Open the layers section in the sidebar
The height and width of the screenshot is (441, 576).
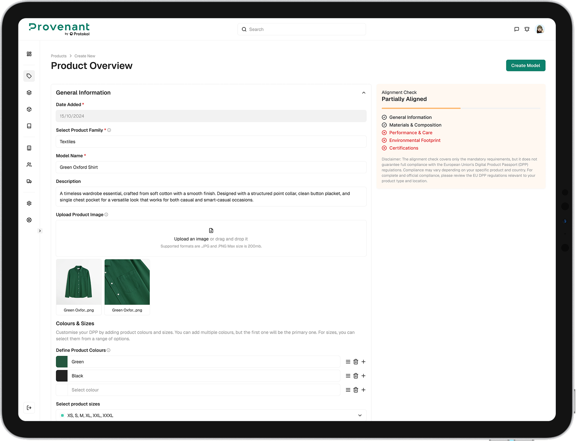[x=29, y=92]
